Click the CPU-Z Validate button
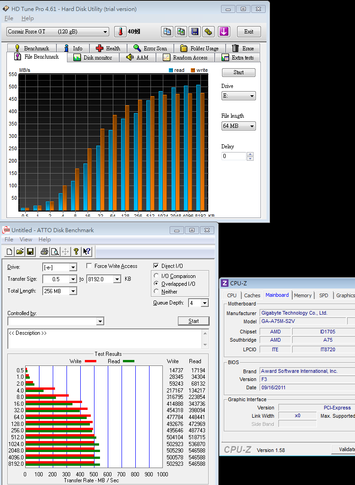 point(343,449)
